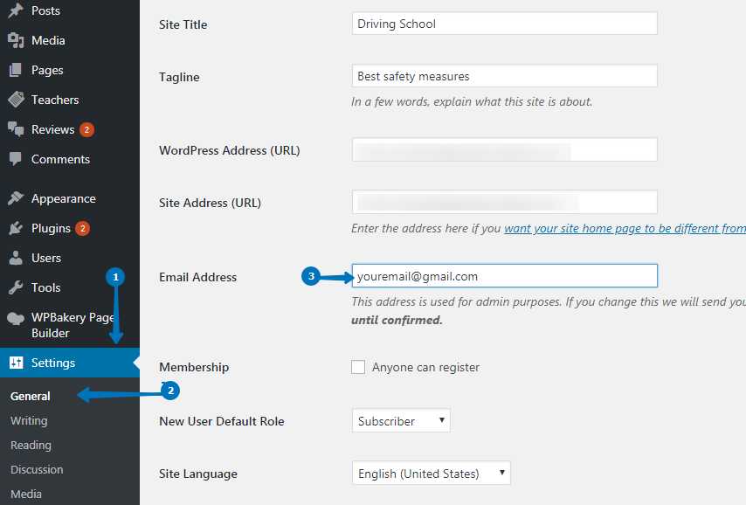Go to the Writing settings submenu
Image resolution: width=746 pixels, height=505 pixels.
point(29,420)
